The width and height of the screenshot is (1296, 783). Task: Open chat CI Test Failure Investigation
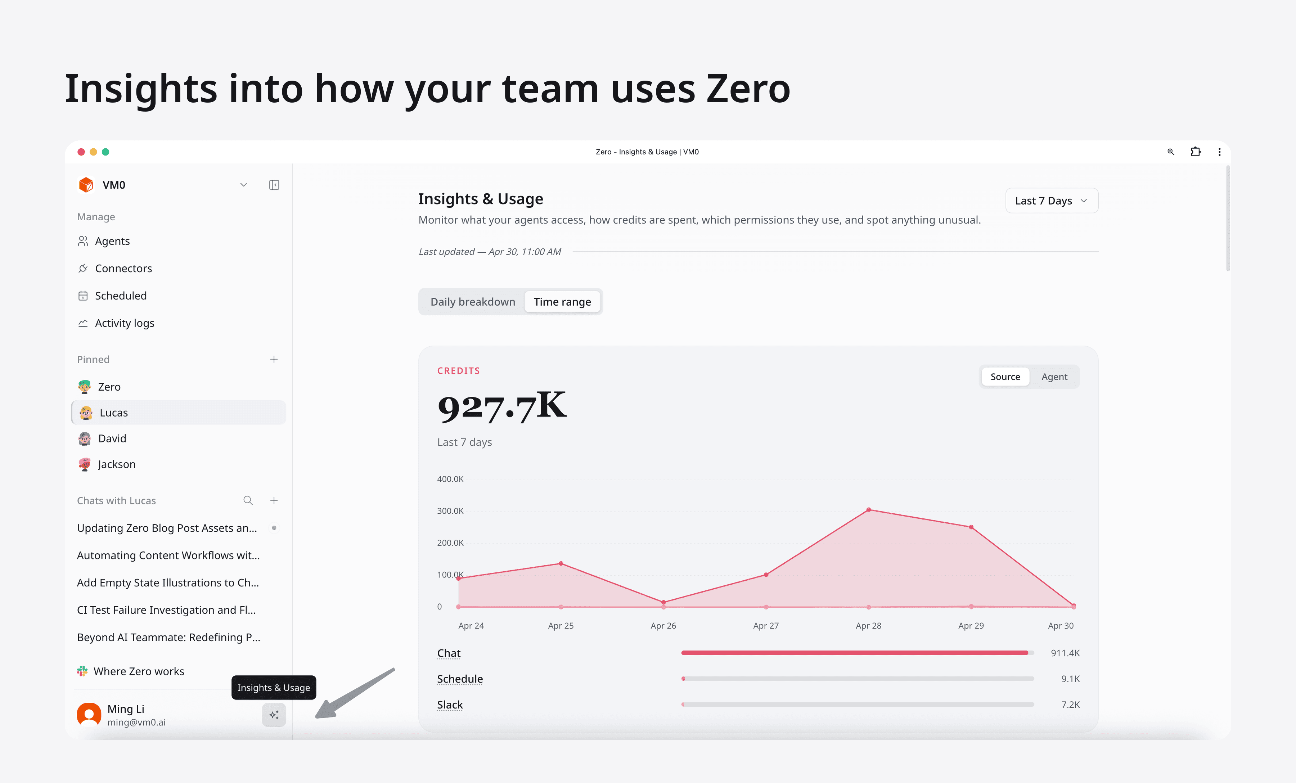[166, 610]
